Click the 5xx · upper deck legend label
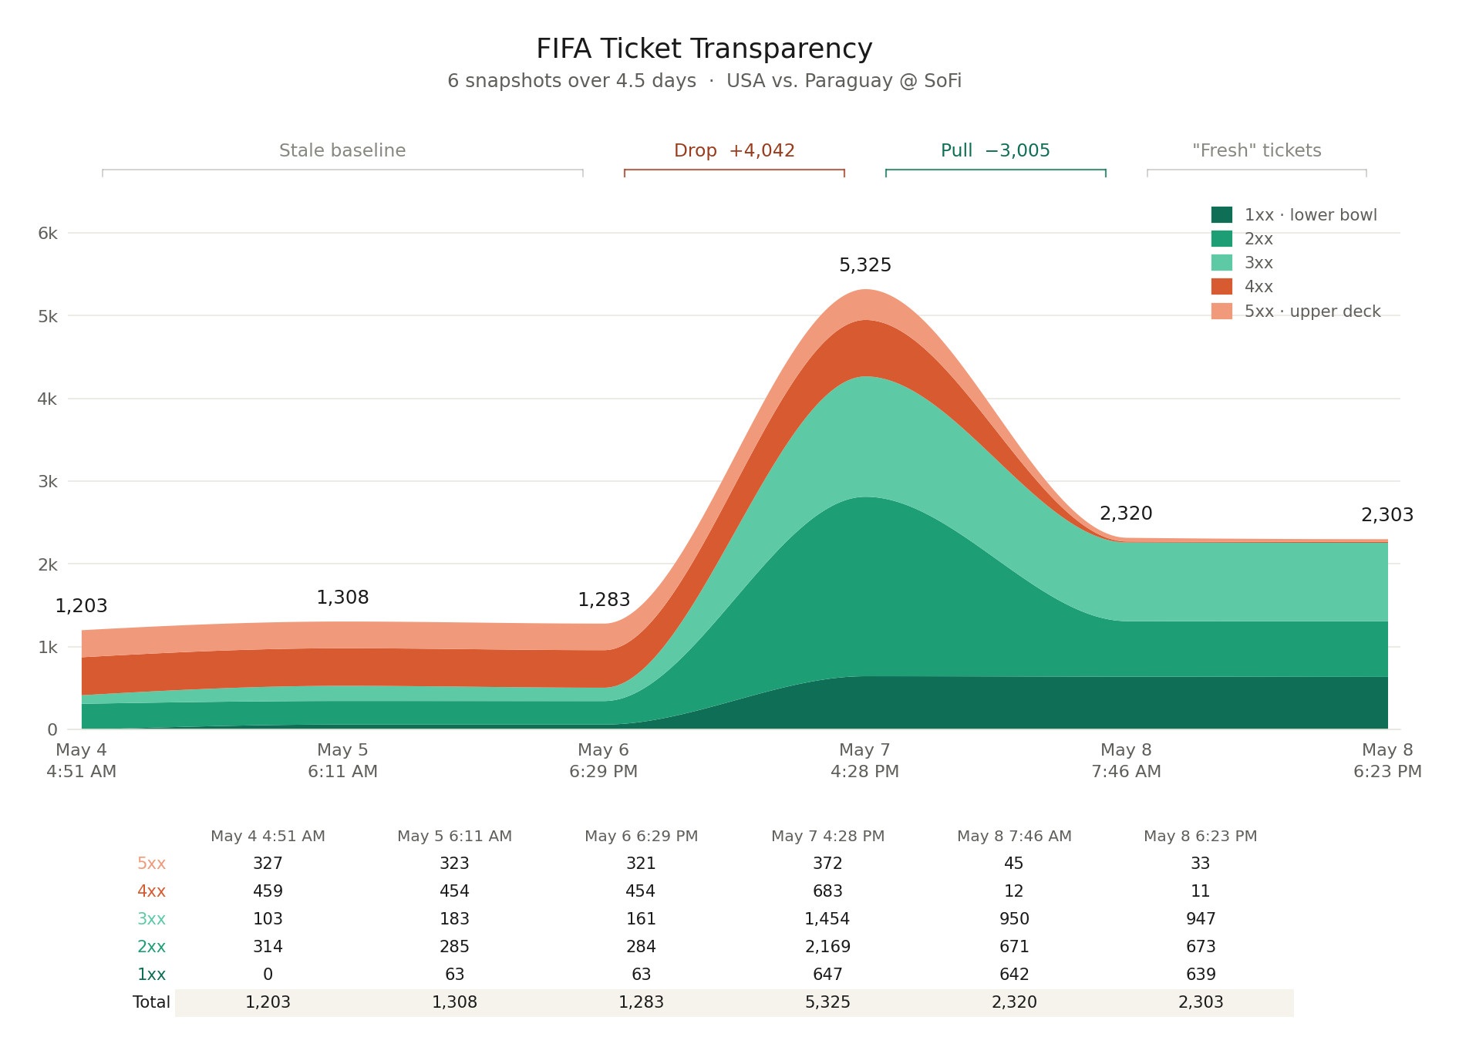1459x1054 pixels. [x=1312, y=311]
